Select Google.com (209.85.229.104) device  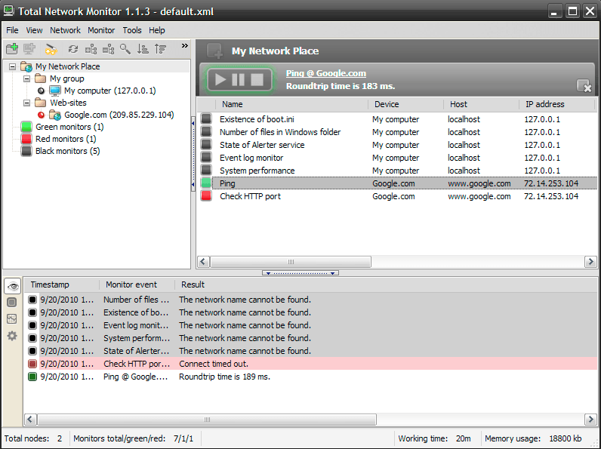pos(119,115)
